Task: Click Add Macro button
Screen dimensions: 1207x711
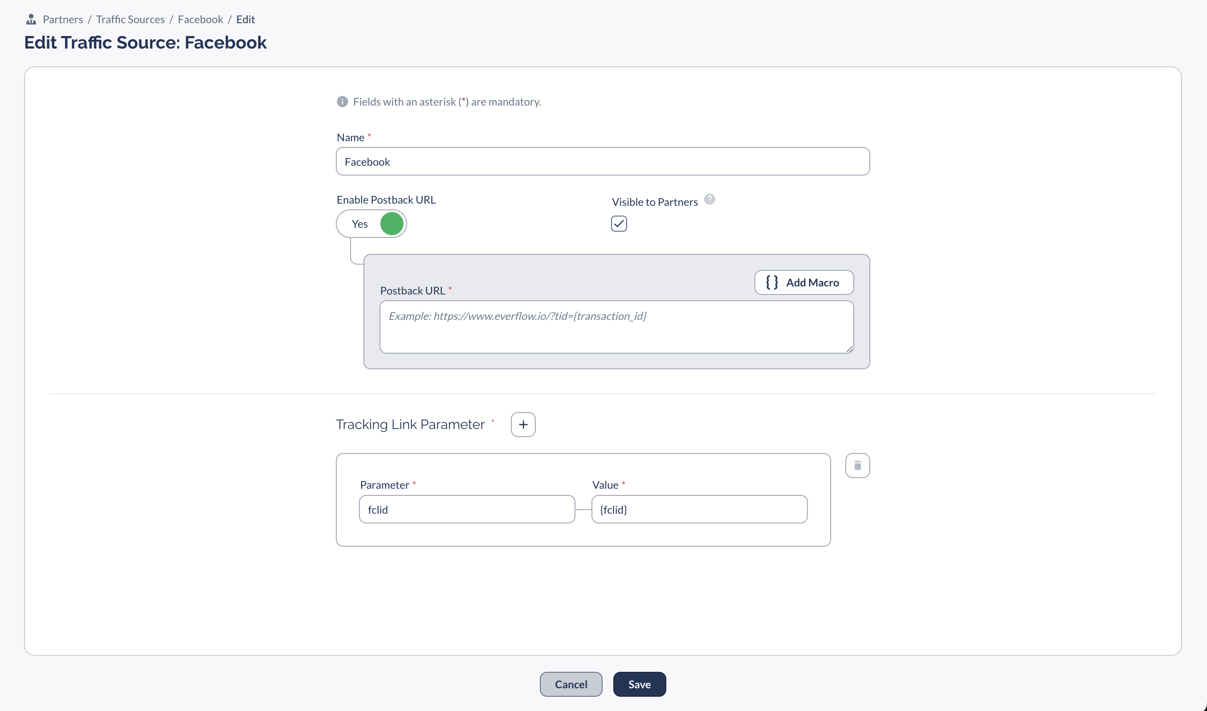Action: 804,283
